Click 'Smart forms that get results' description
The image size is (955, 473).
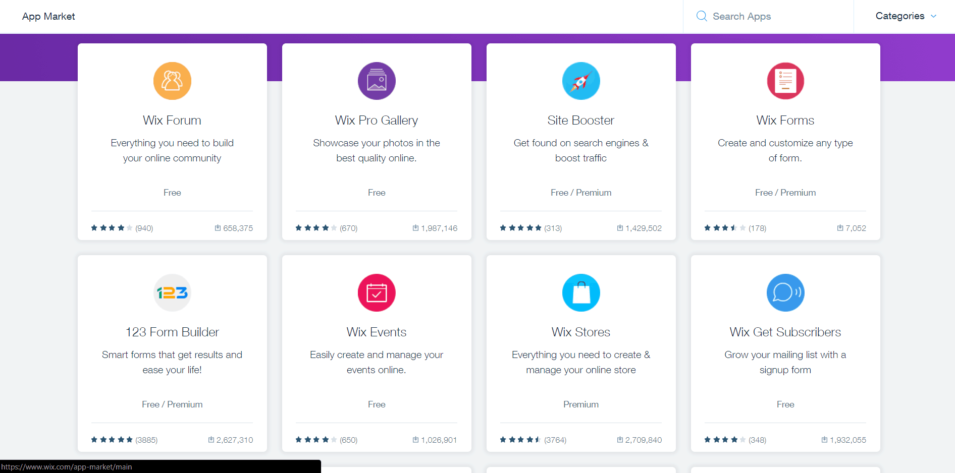(172, 362)
